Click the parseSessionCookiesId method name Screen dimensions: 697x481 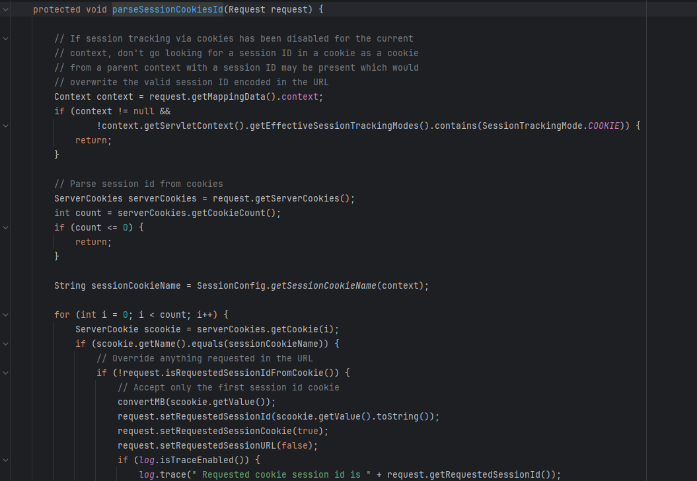tap(168, 9)
